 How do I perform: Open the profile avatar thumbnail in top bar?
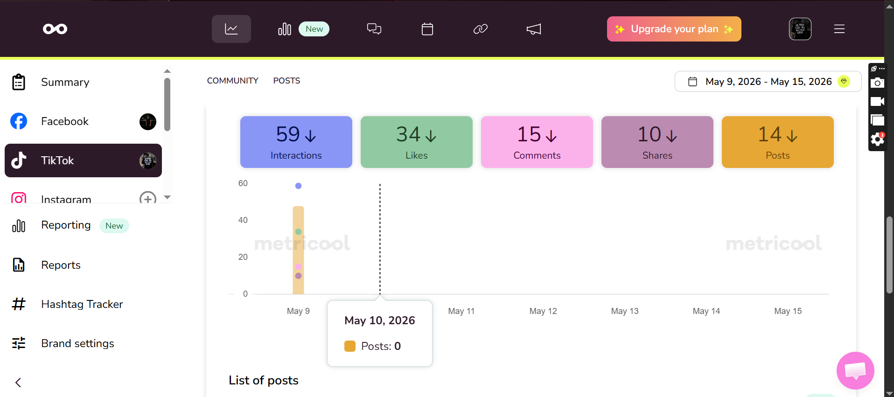click(800, 29)
